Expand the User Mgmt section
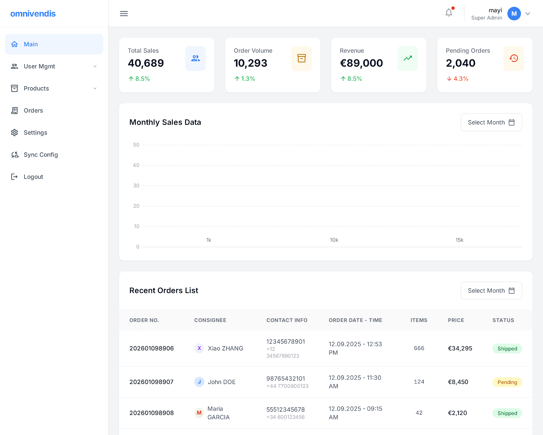The height and width of the screenshot is (435, 543). click(x=95, y=66)
